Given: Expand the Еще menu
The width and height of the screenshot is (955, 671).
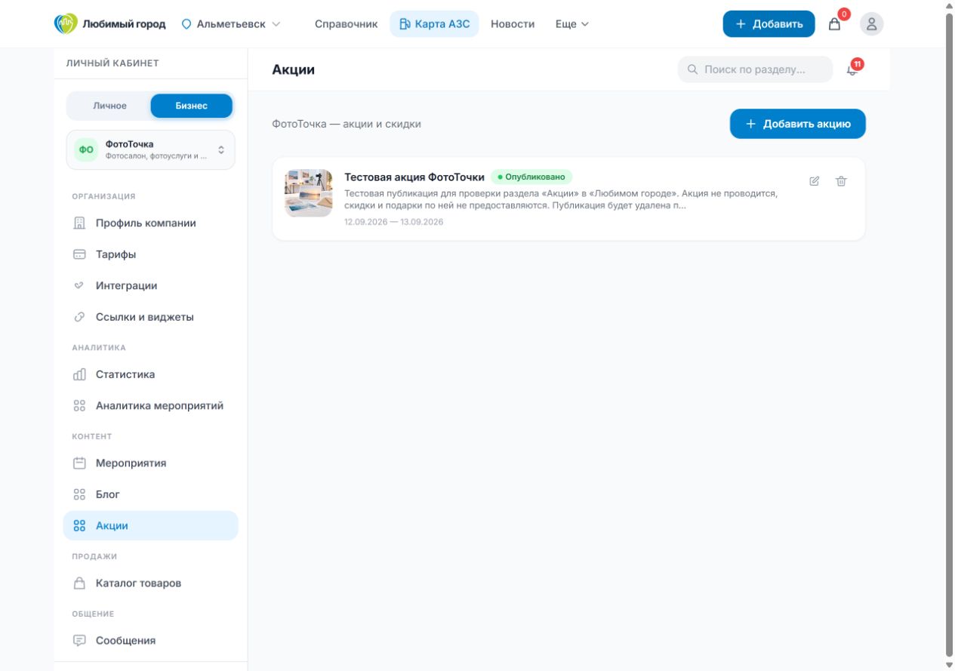Looking at the screenshot, I should (572, 24).
